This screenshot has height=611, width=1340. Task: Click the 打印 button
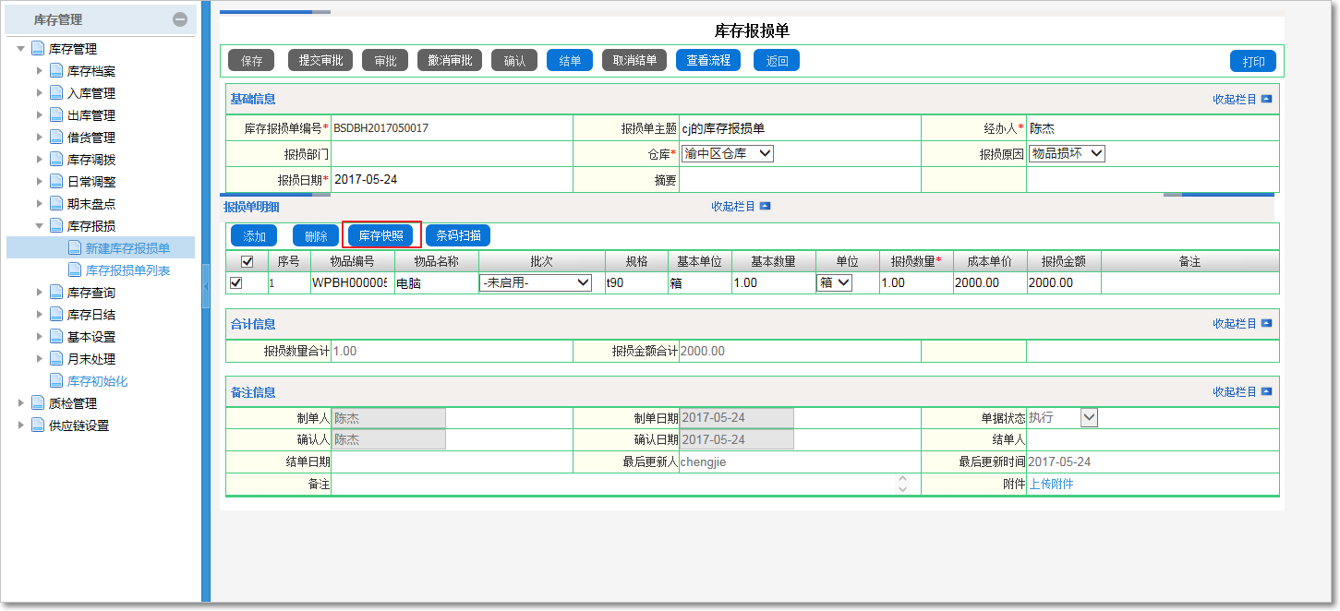pyautogui.click(x=1252, y=62)
